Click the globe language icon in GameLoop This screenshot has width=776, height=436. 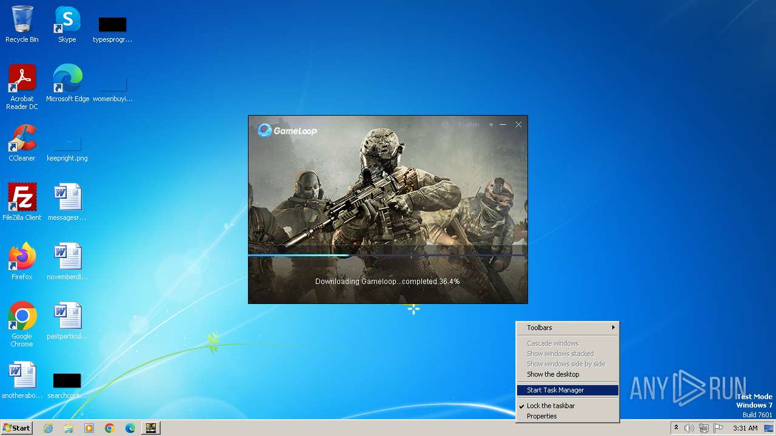click(x=446, y=125)
